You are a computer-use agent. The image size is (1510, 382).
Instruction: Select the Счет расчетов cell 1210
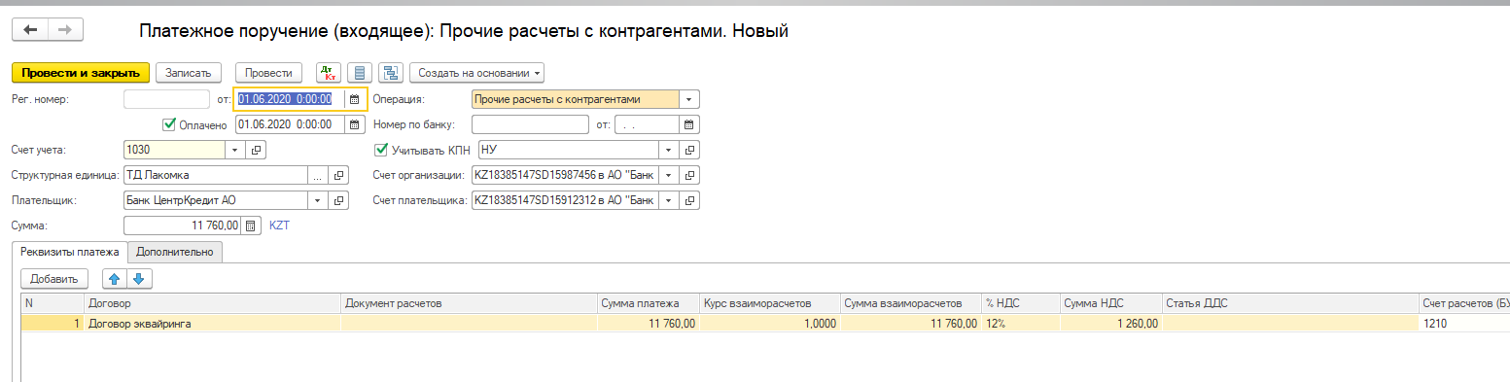[1465, 324]
